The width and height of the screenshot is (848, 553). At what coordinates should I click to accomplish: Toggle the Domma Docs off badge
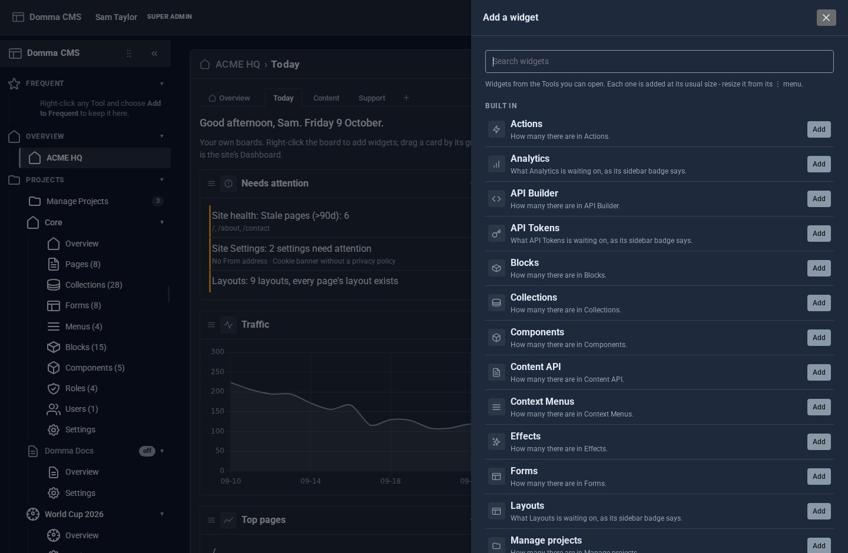(x=147, y=451)
